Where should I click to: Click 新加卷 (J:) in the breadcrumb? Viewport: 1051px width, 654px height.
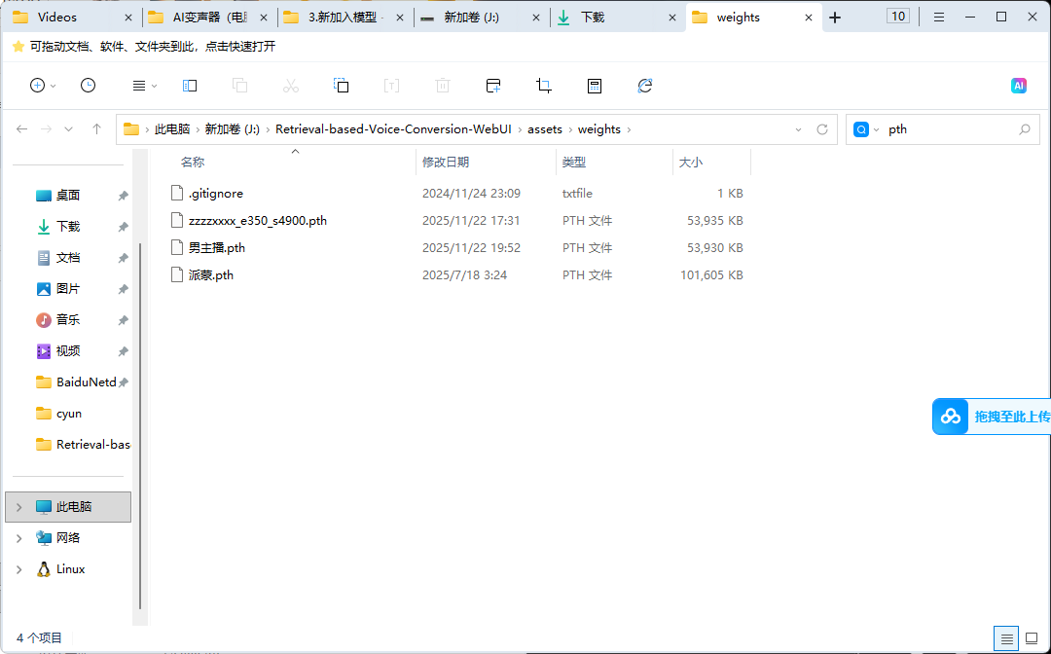(232, 129)
